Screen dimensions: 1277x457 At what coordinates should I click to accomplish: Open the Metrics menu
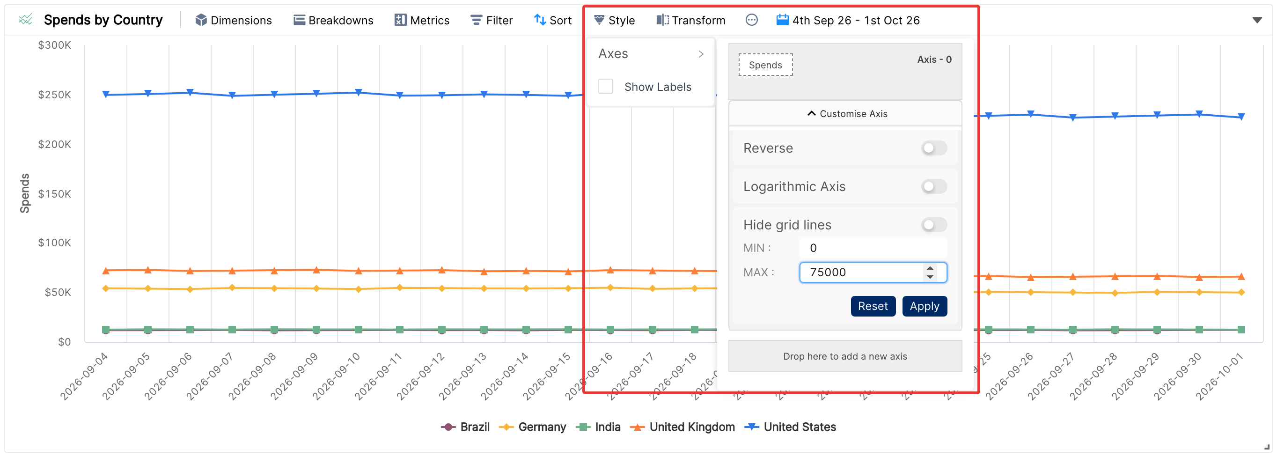422,20
